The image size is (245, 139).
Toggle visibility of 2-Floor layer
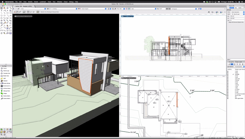click(x=228, y=82)
